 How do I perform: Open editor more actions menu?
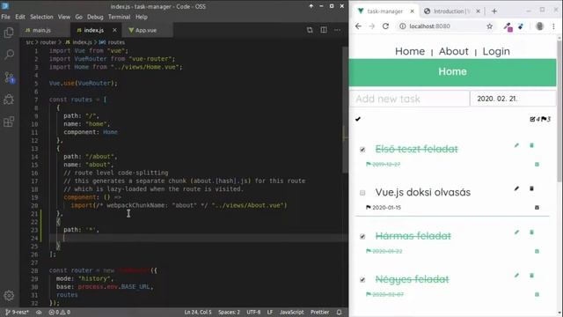pos(337,30)
